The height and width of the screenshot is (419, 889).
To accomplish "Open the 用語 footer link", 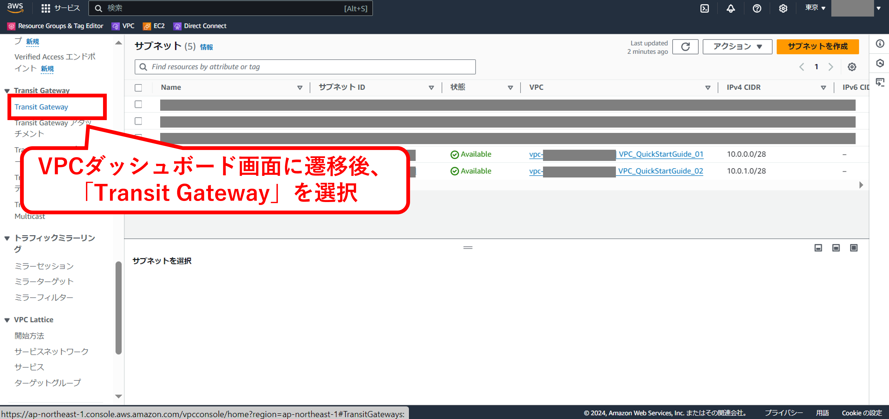I will click(x=822, y=413).
